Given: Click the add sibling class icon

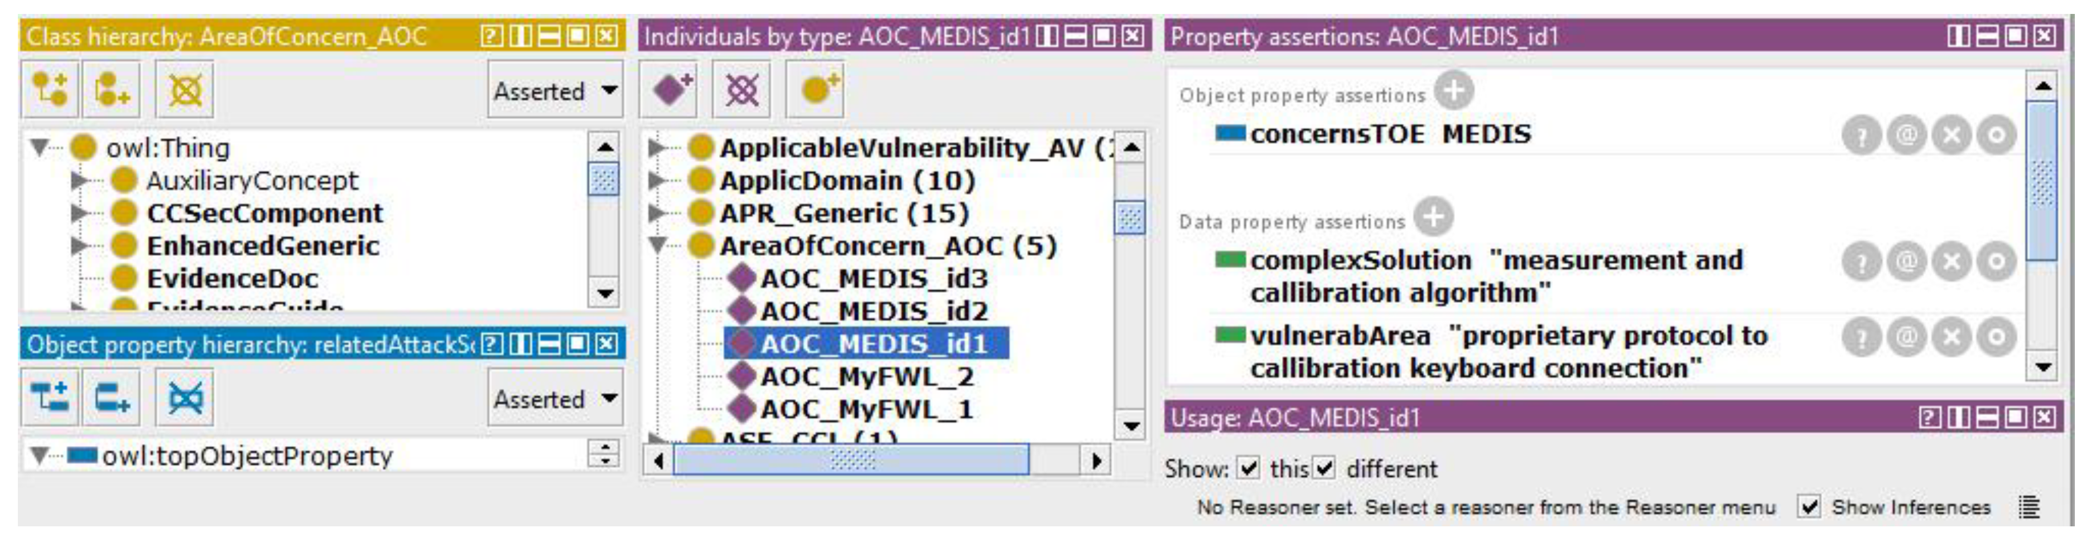Looking at the screenshot, I should click(x=111, y=89).
